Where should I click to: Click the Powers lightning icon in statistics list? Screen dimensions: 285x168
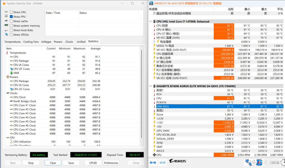(x=8, y=77)
